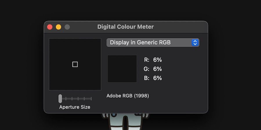Click the greyed-out zoom window button
261x130 pixels.
pos(67,27)
